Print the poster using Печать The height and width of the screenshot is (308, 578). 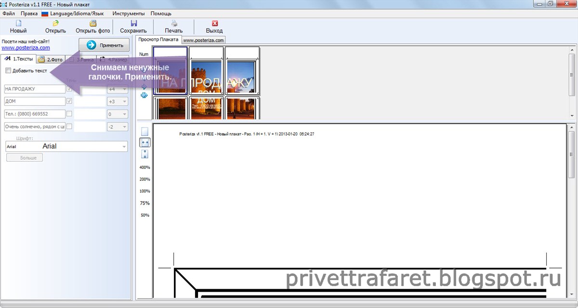(x=174, y=26)
